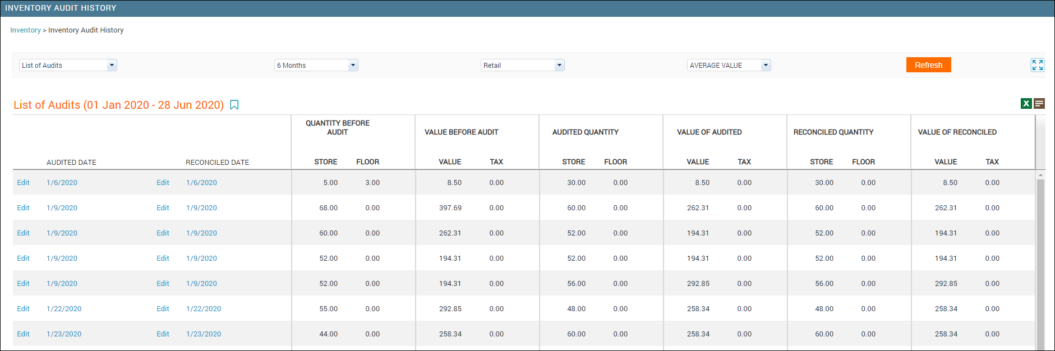
Task: Click the QUANTITY BEFORE AUDIT header
Action: (338, 127)
